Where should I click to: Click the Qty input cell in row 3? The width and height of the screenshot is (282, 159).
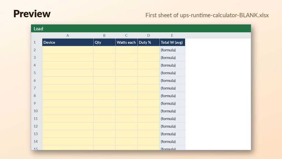(x=104, y=58)
